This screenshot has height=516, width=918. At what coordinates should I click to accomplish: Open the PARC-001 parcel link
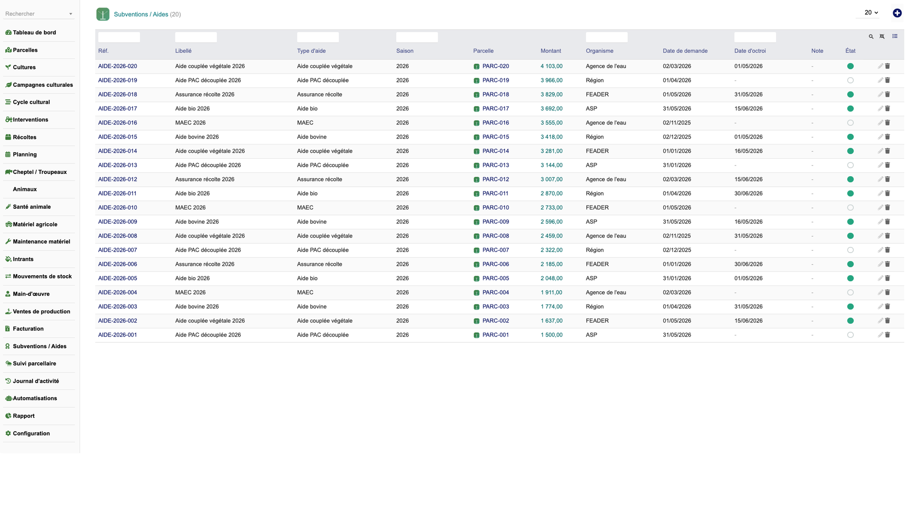495,335
